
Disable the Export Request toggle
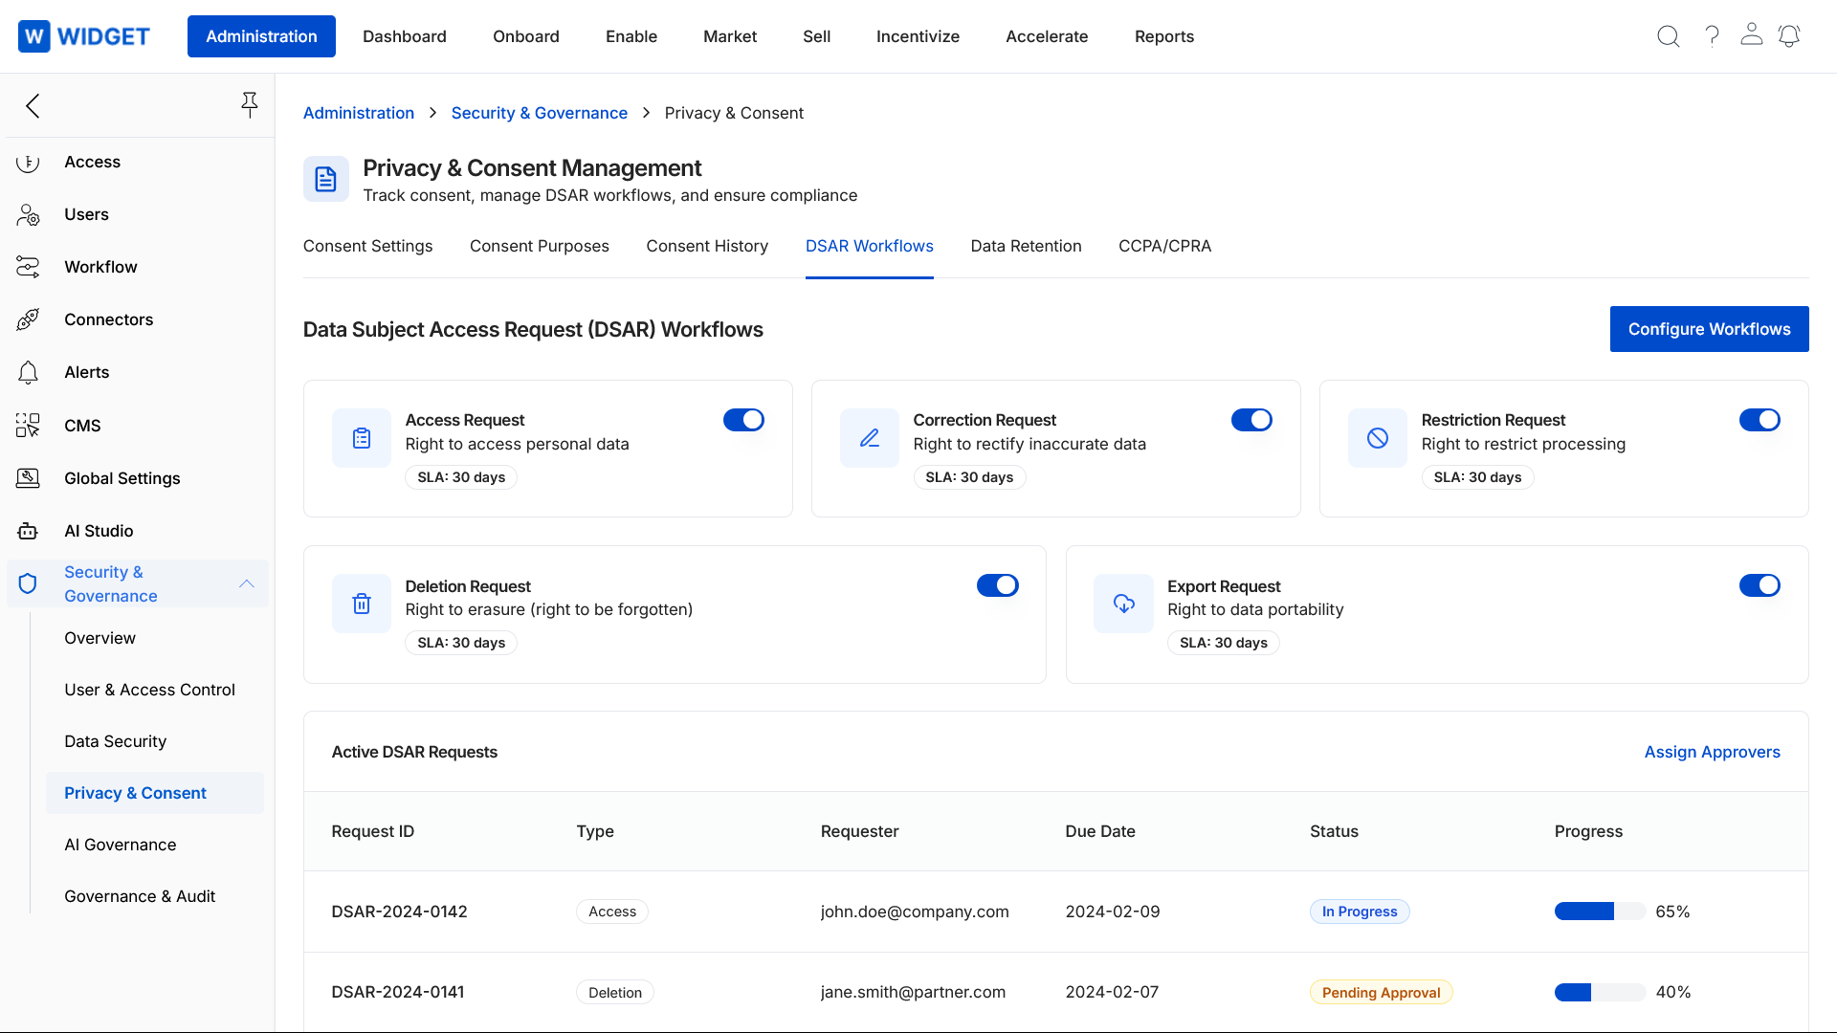1760,585
